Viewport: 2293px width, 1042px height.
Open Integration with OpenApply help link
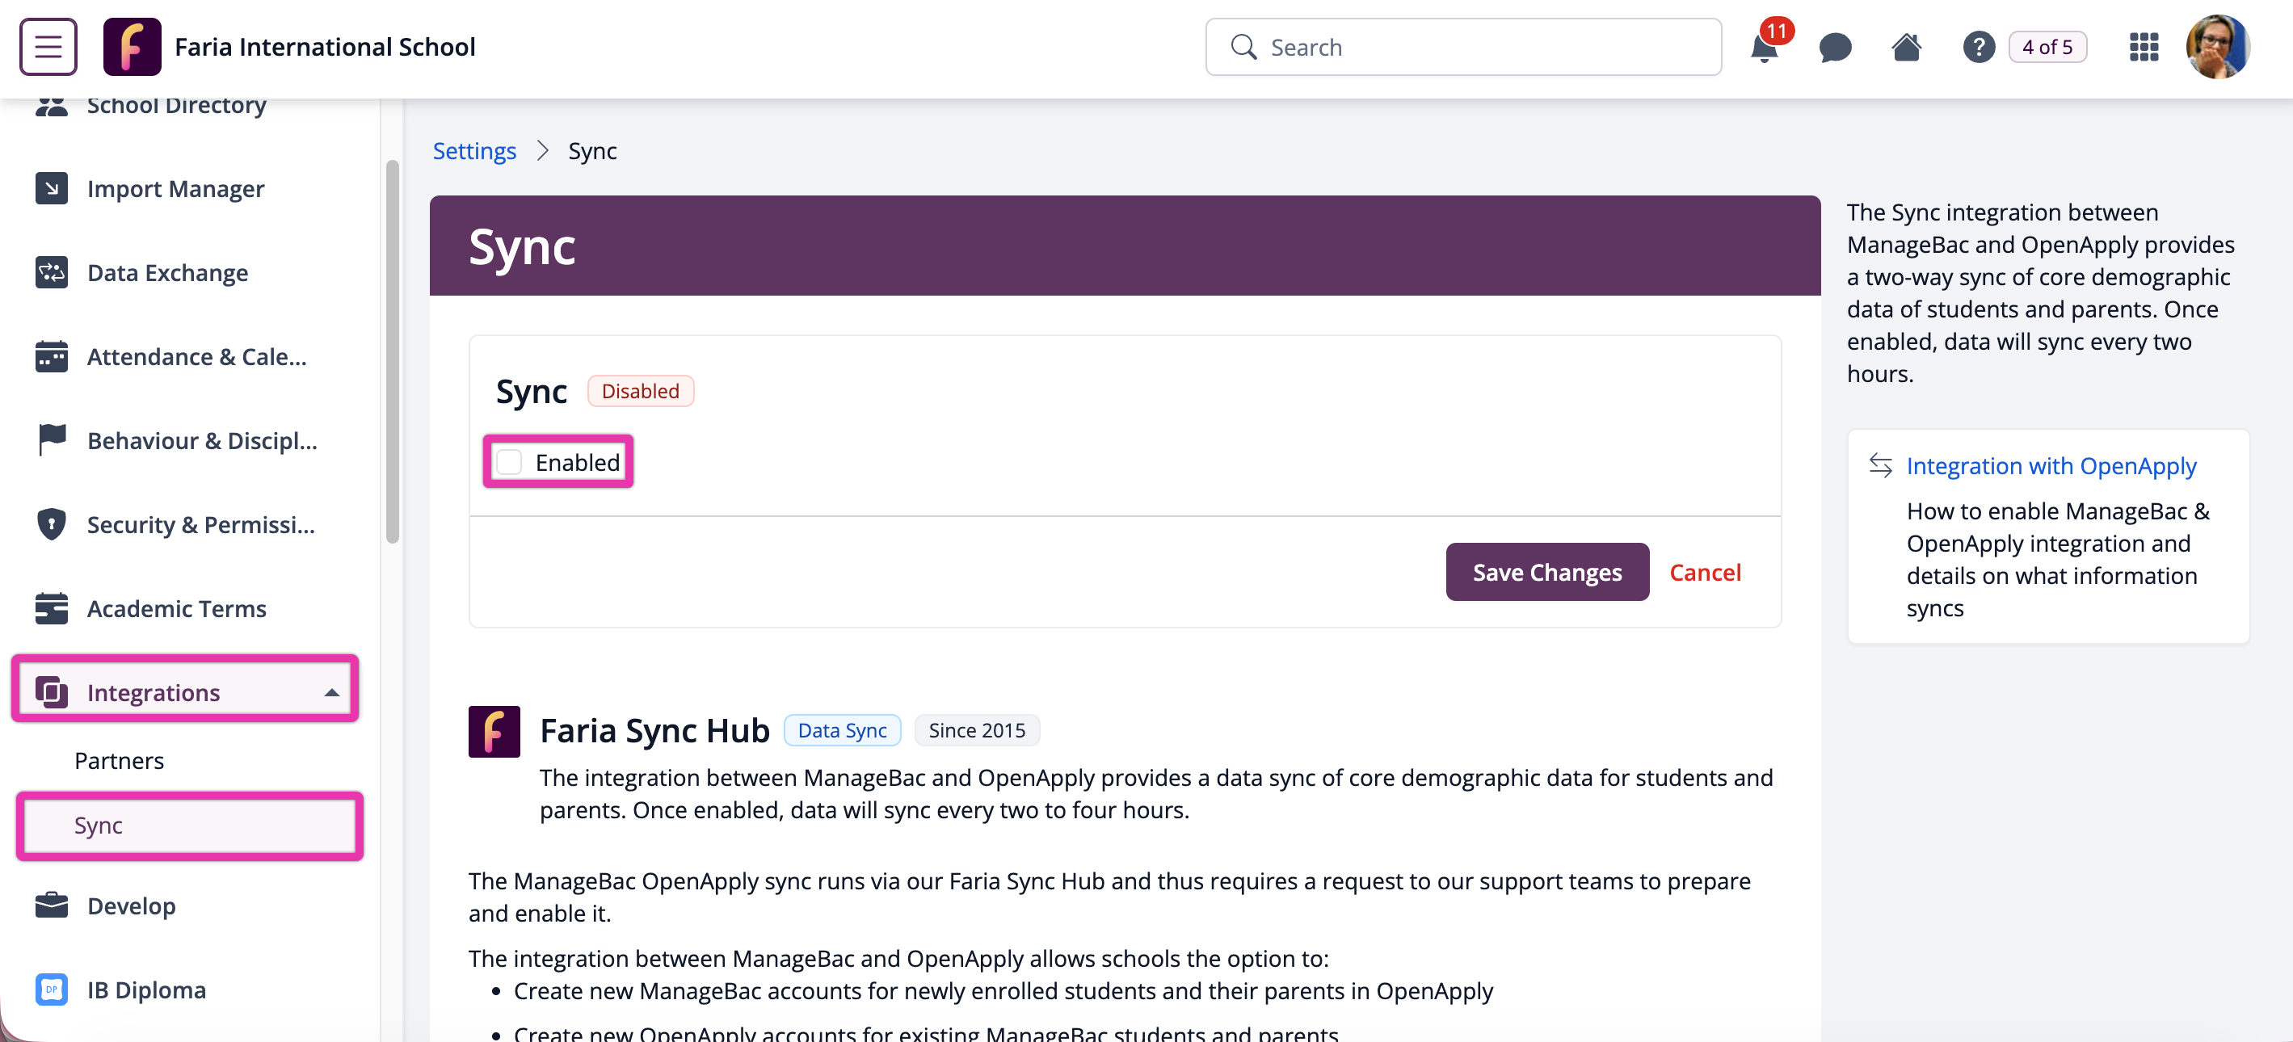pos(2050,465)
